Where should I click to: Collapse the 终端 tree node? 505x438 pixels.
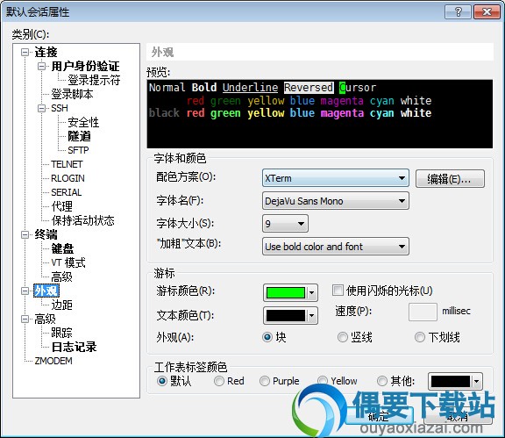click(x=25, y=235)
